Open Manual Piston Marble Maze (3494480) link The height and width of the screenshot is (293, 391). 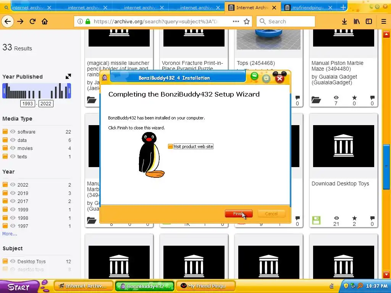pos(338,66)
